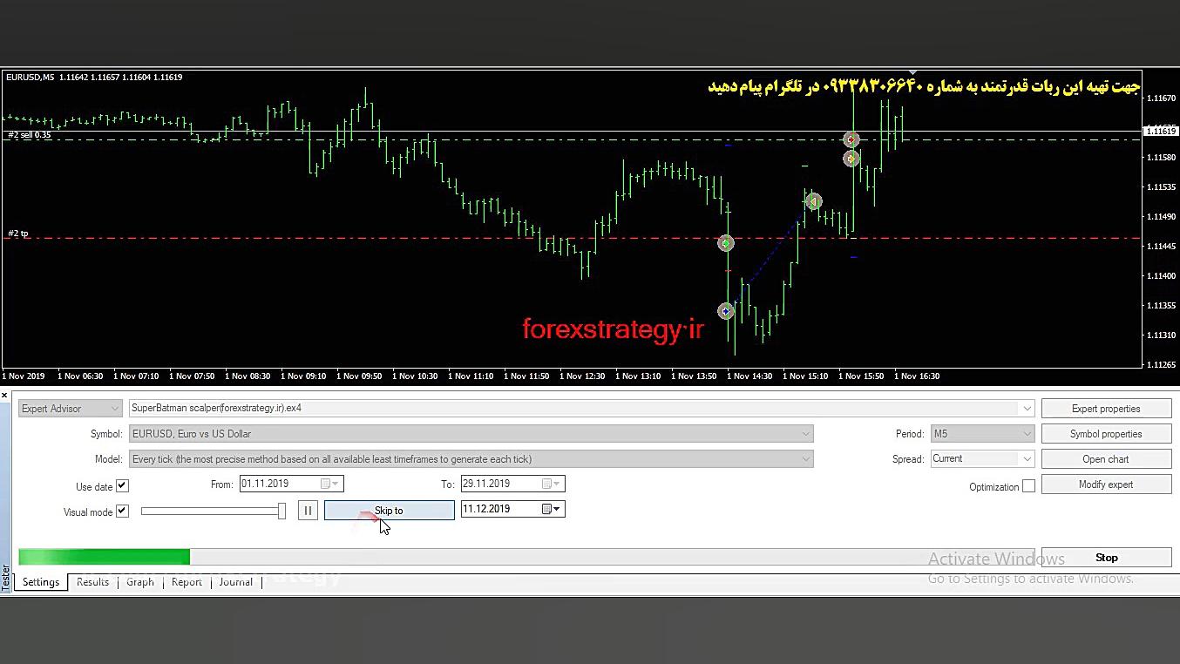Click the '1 Nov 06:30' time axis label

coord(80,376)
